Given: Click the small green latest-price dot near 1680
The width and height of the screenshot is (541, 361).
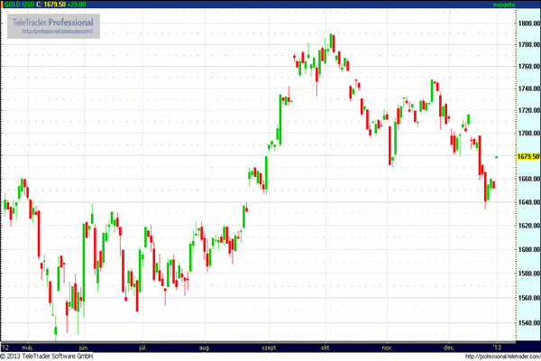Looking at the screenshot, I should (x=498, y=157).
